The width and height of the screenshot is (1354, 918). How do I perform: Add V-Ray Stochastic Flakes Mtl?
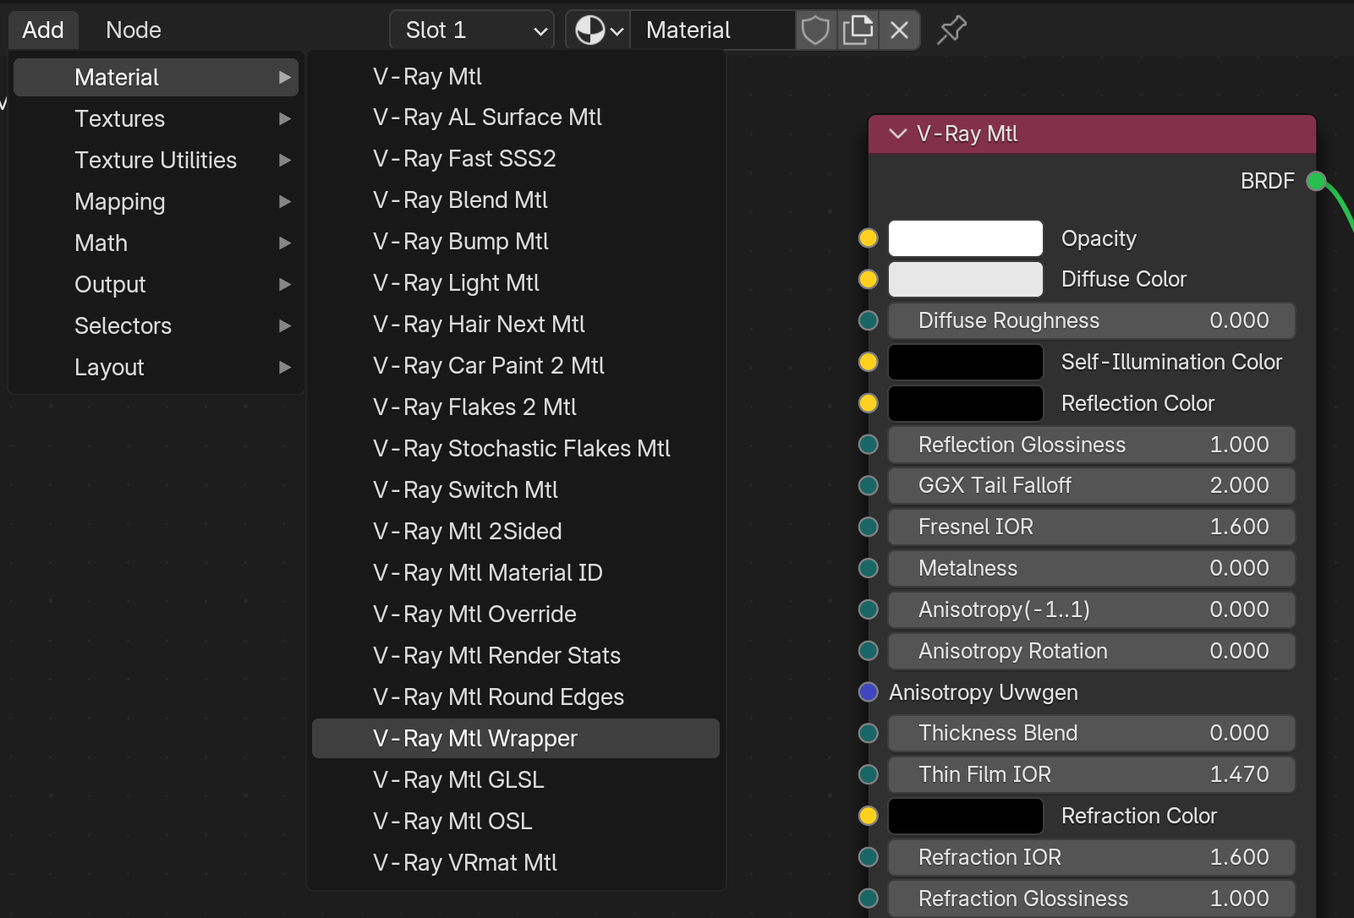click(516, 449)
